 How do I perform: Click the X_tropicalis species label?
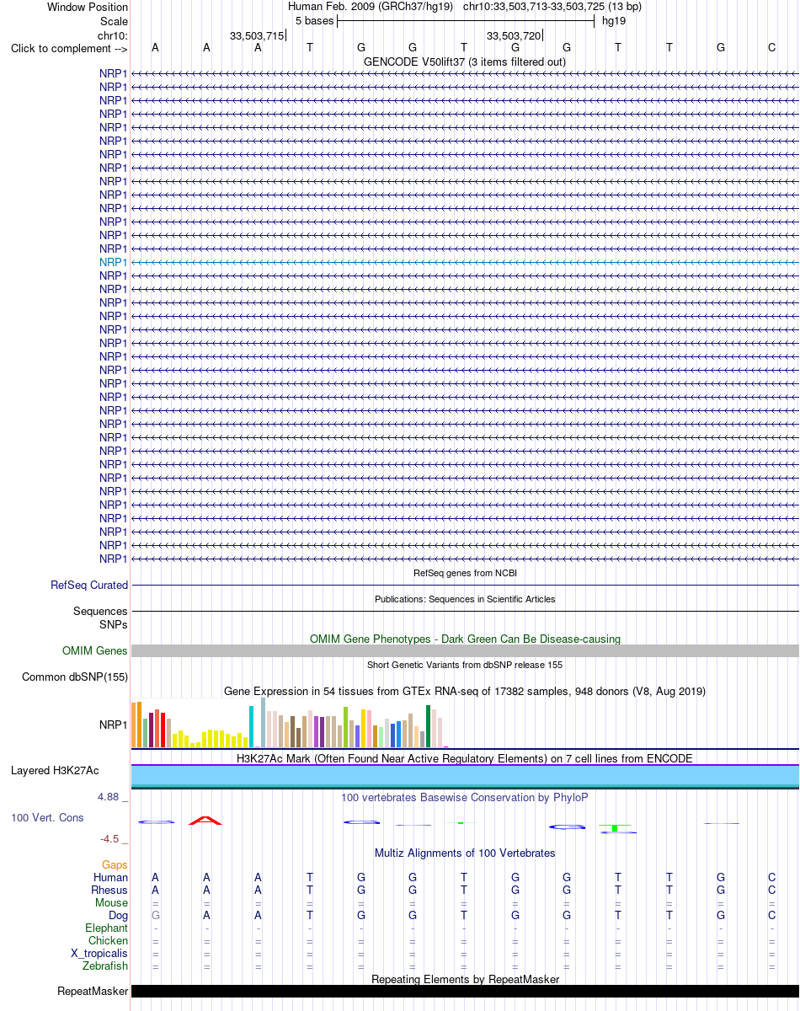click(x=99, y=953)
